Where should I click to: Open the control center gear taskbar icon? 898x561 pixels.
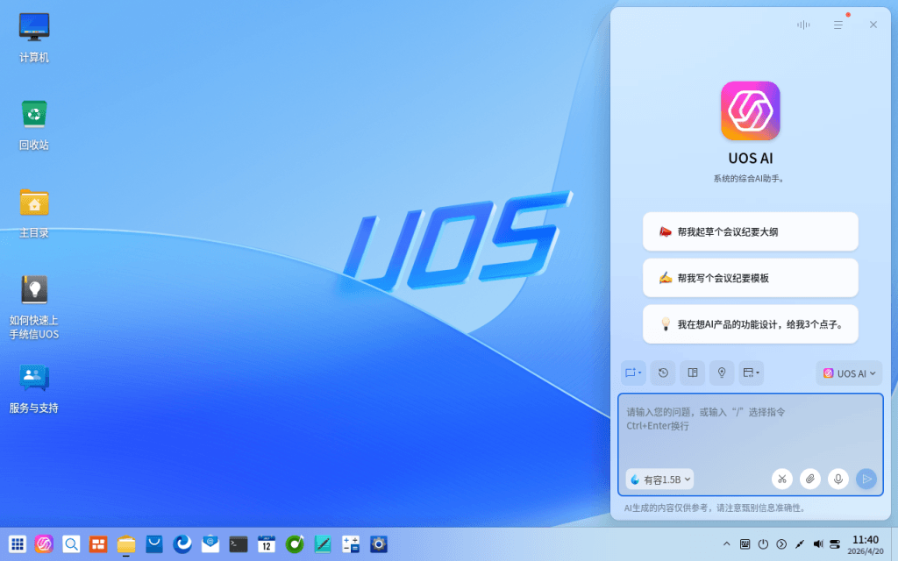(379, 543)
